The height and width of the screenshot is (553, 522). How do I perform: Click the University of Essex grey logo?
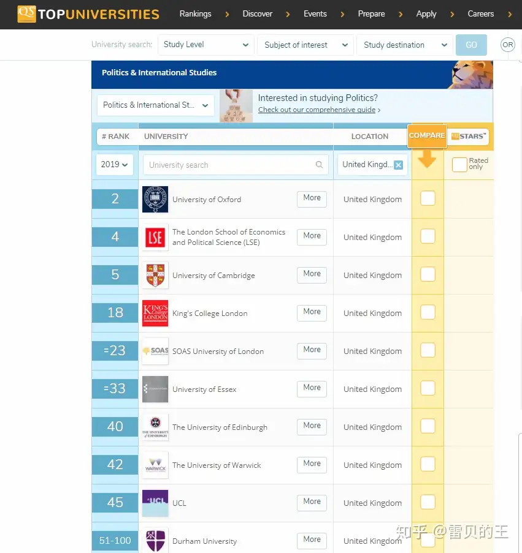pos(155,389)
